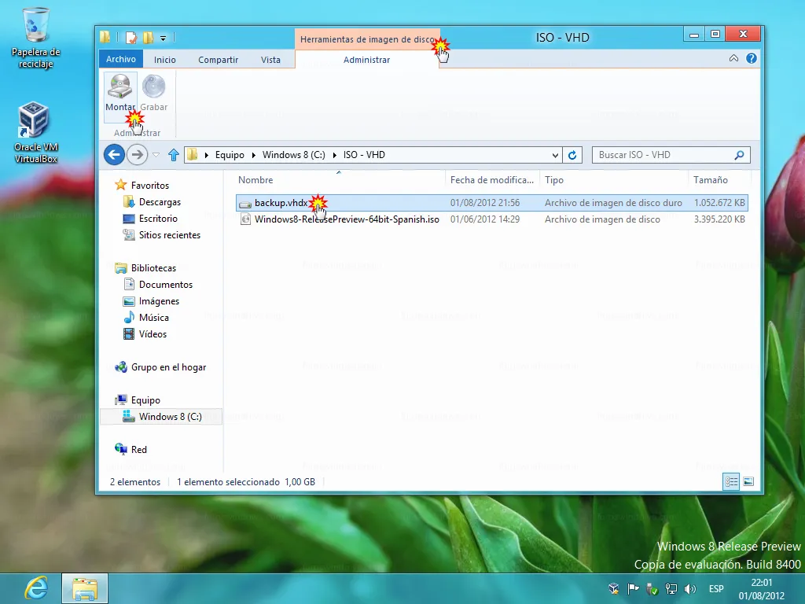Click the Montar (mount) disk icon
This screenshot has width=805, height=604.
coord(120,87)
